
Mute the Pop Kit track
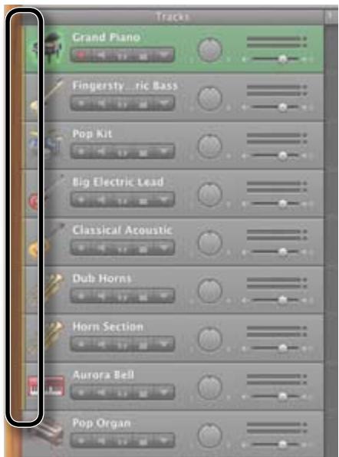pyautogui.click(x=101, y=152)
